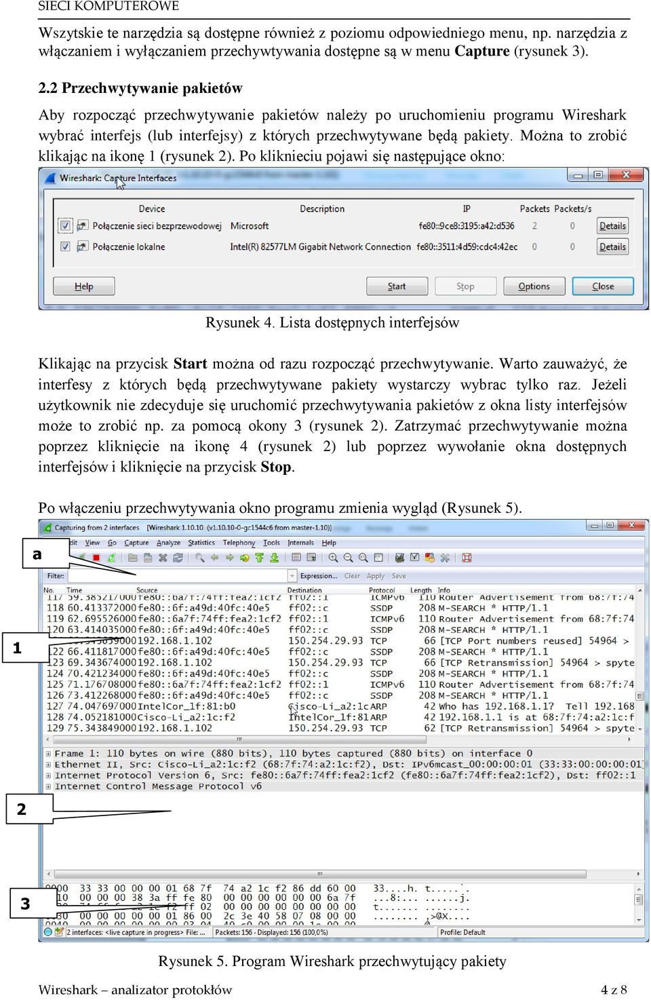This screenshot has width=651, height=1000.
Task: Toggle checkbox for Połączenie sieci bezprzewodowej
Action: [x=65, y=225]
